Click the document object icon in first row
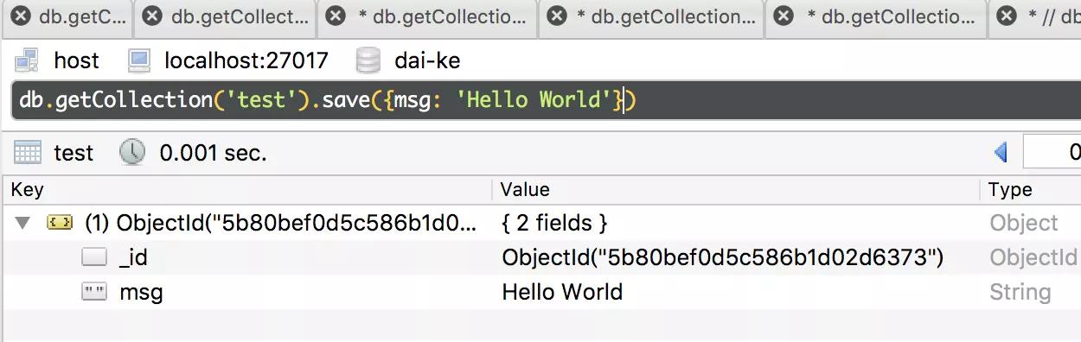Viewport: 1081px width, 342px height. tap(59, 223)
